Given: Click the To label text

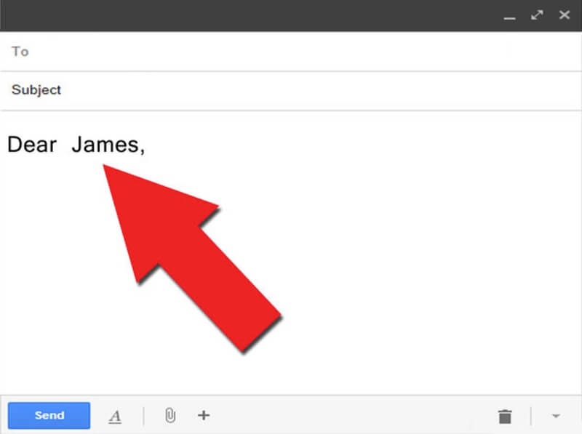Looking at the screenshot, I should pos(20,51).
